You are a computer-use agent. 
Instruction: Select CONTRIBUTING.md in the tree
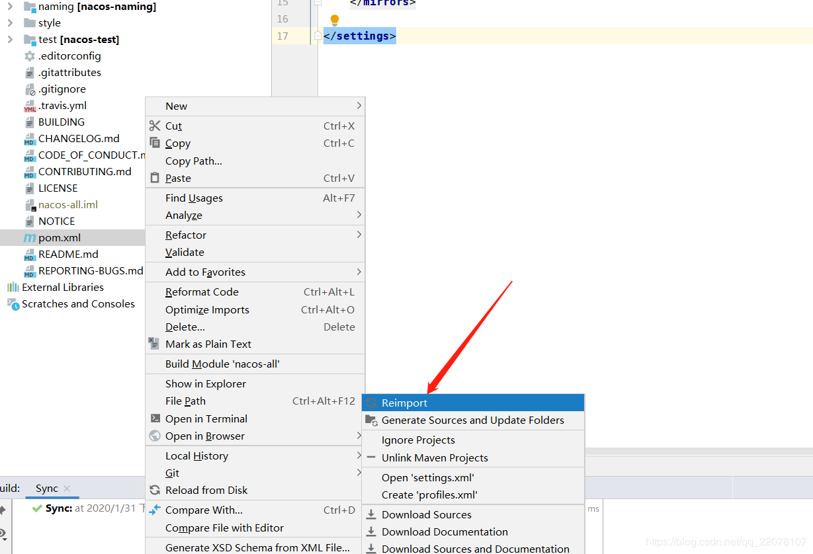coord(85,172)
